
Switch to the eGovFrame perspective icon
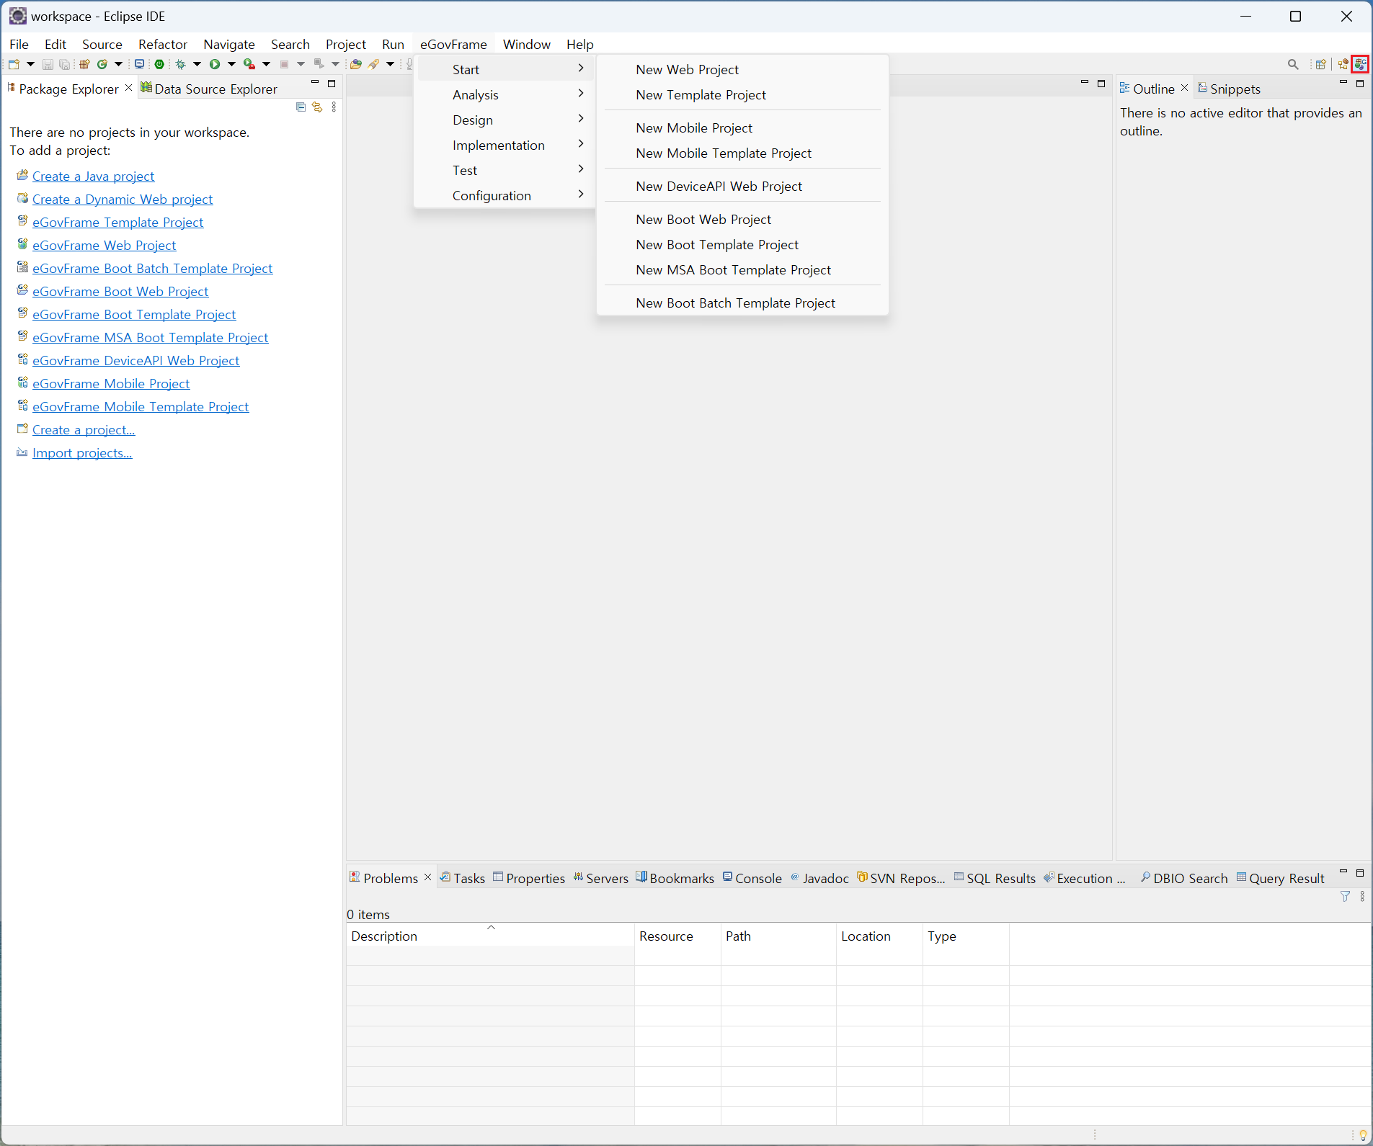point(1360,64)
